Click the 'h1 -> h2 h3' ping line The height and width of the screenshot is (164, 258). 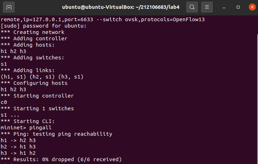point(18,140)
